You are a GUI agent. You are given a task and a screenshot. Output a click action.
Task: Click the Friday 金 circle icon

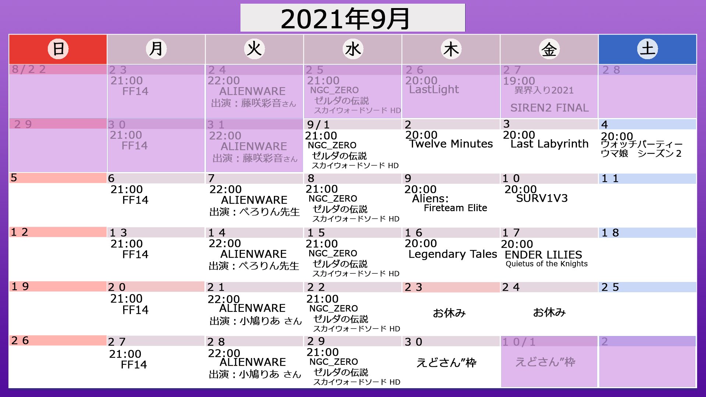(549, 49)
